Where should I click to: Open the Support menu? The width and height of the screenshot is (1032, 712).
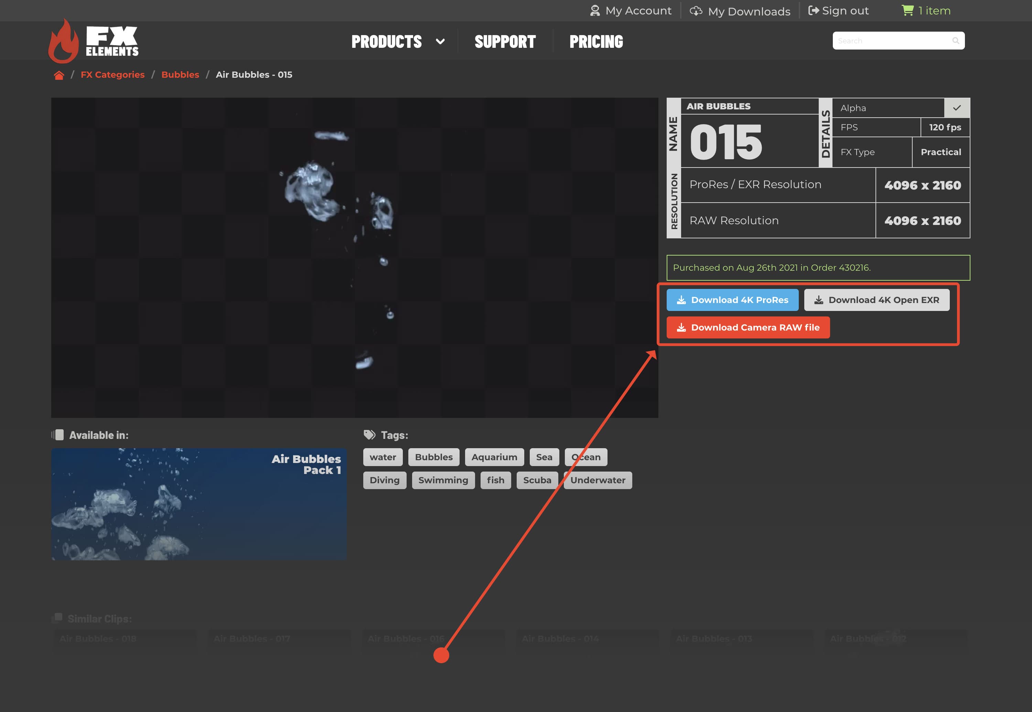click(x=505, y=42)
